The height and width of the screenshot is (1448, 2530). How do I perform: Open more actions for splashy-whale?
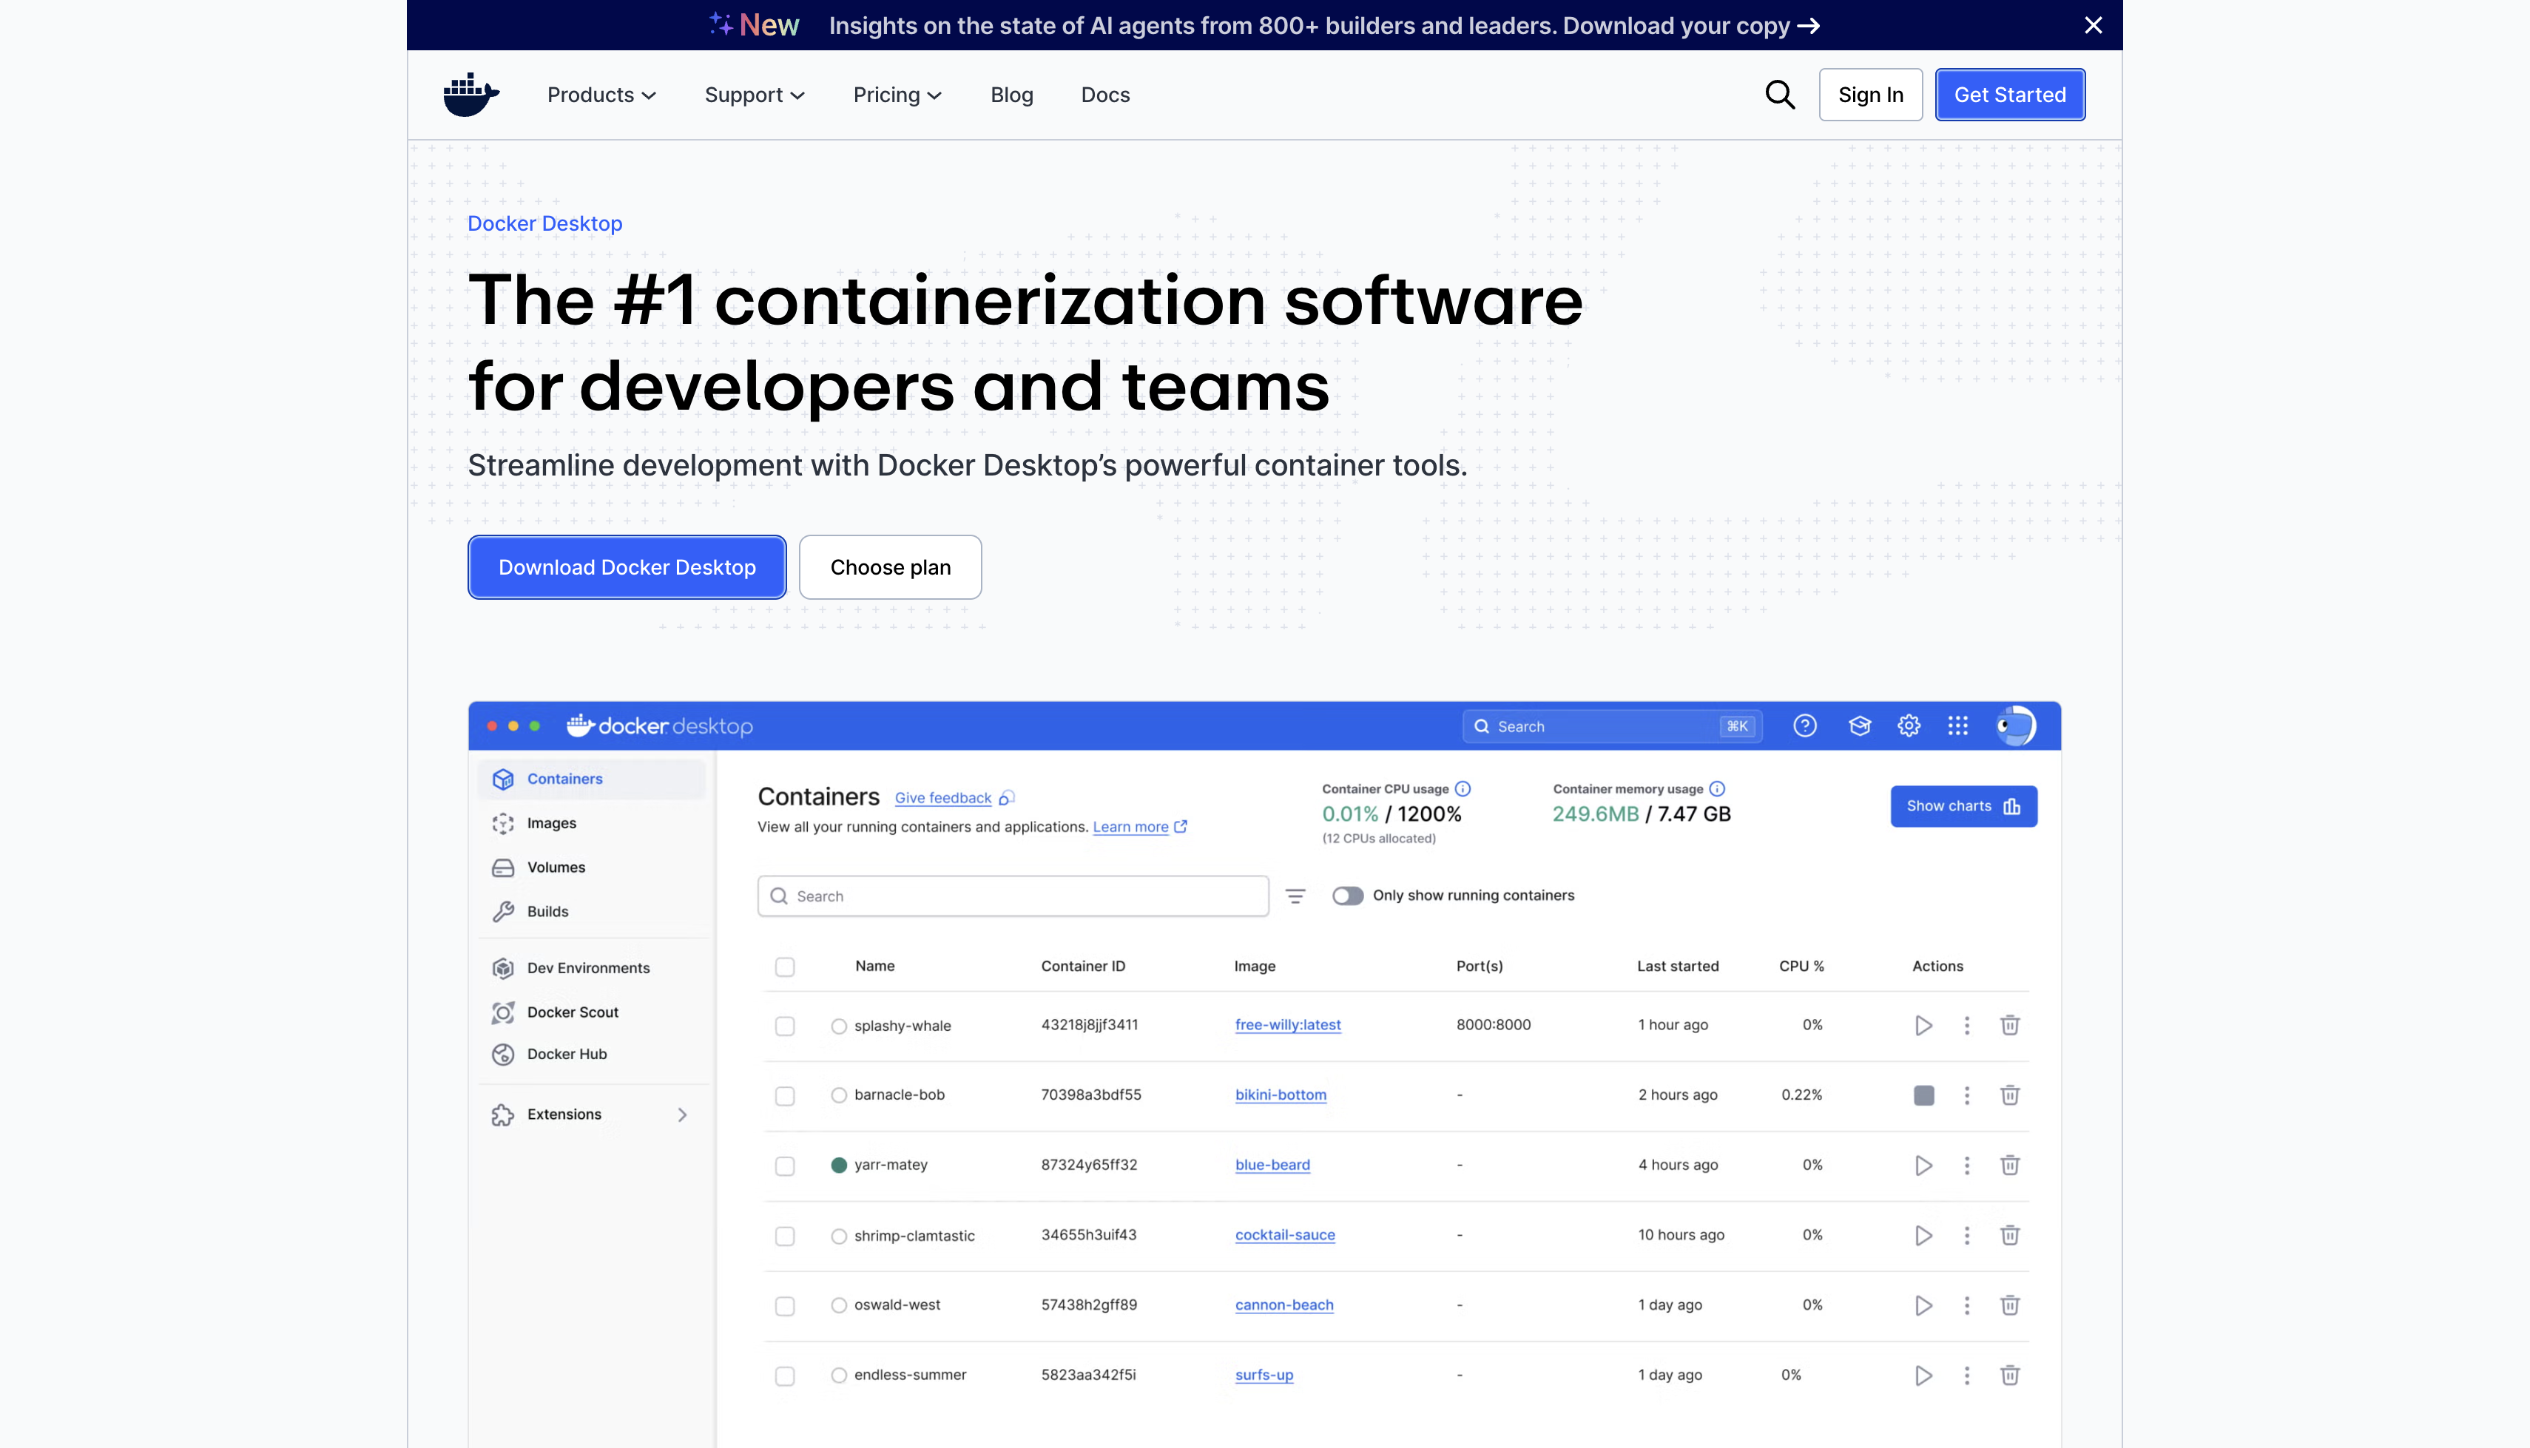click(x=1966, y=1025)
